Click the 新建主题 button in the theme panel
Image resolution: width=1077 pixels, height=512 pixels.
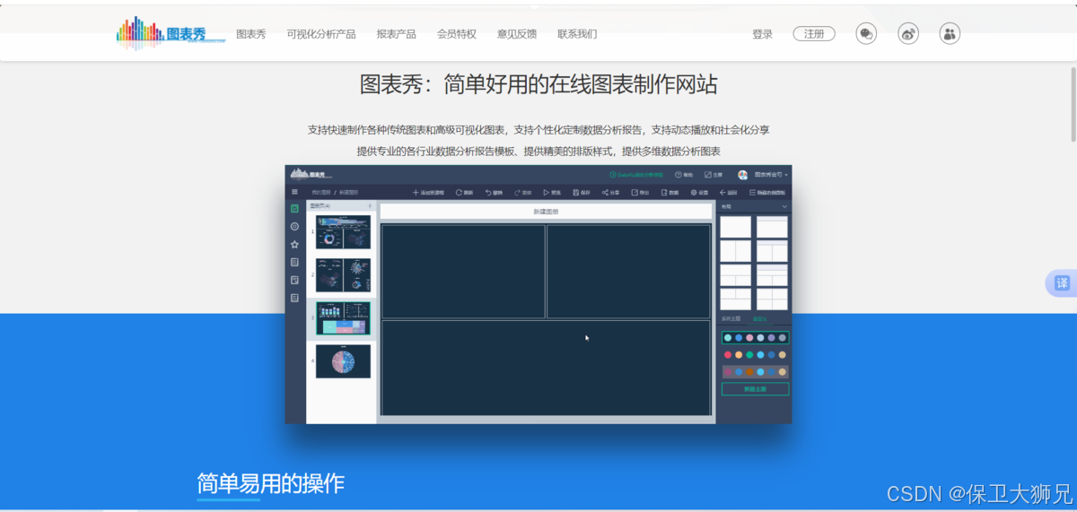[755, 389]
